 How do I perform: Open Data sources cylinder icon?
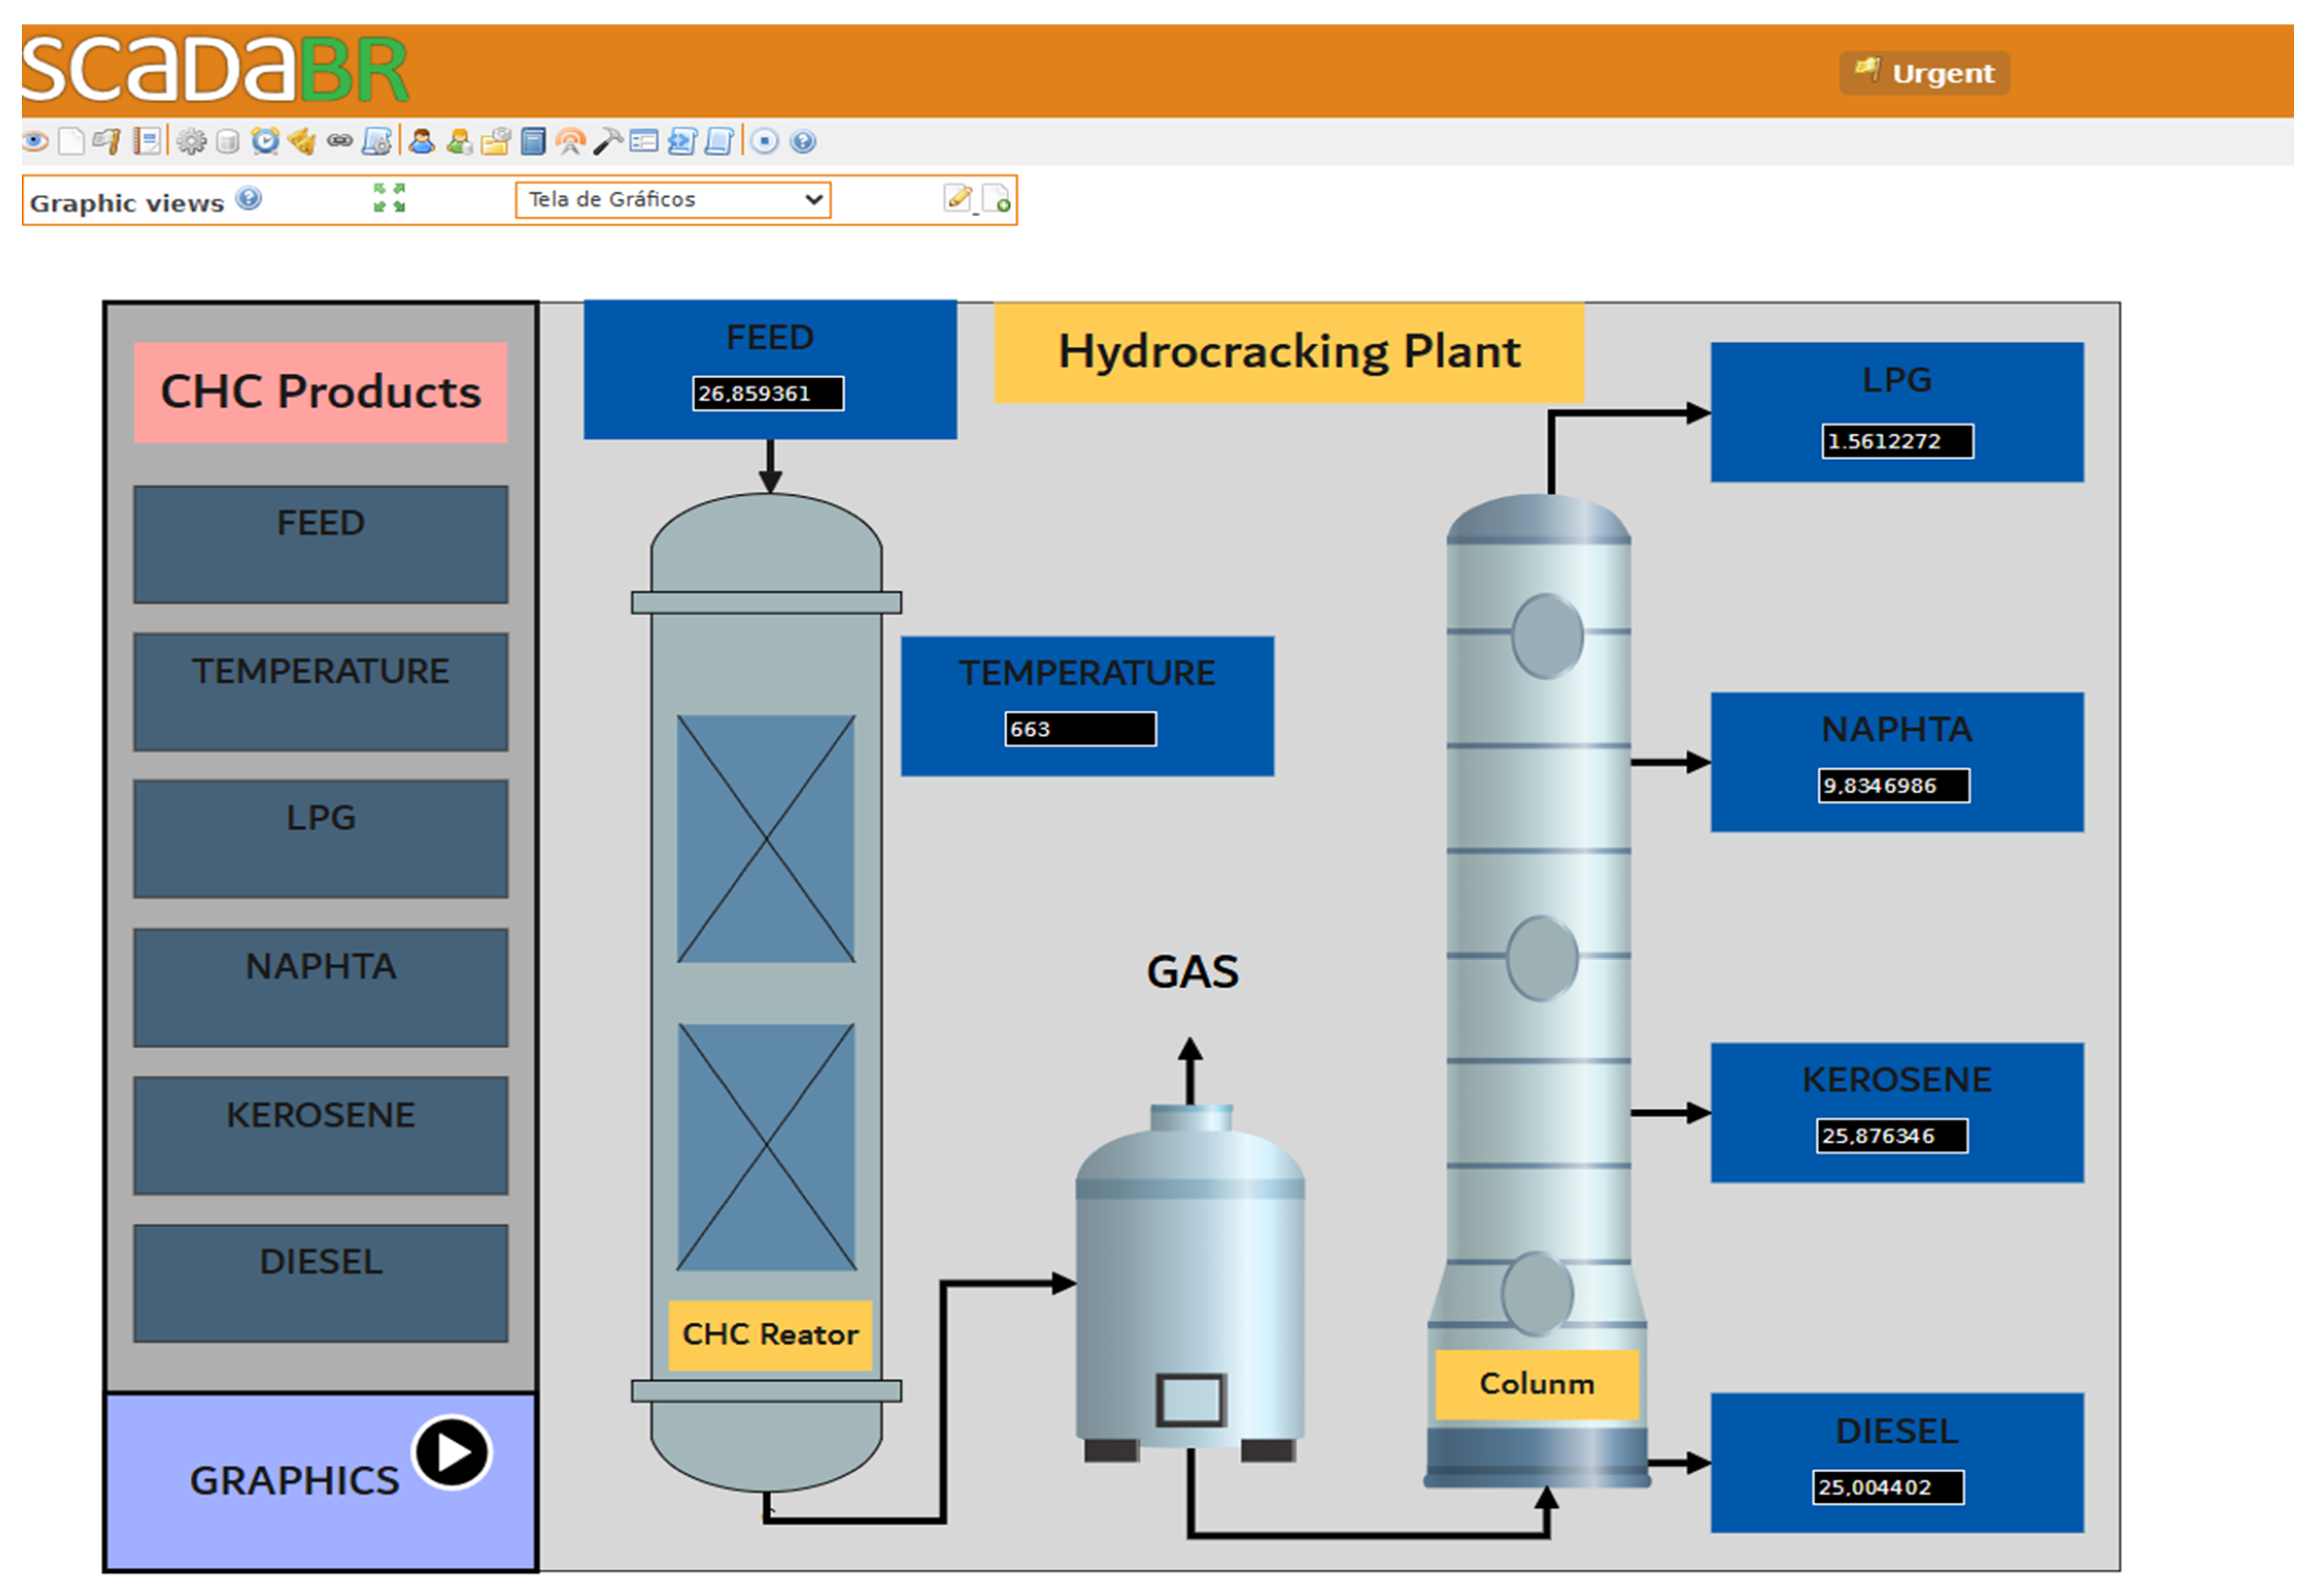click(228, 141)
